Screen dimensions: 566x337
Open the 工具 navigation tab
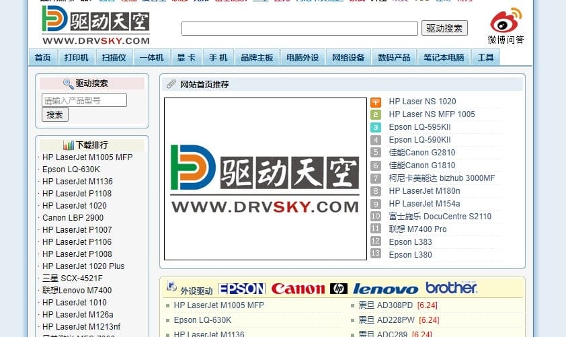tap(485, 57)
